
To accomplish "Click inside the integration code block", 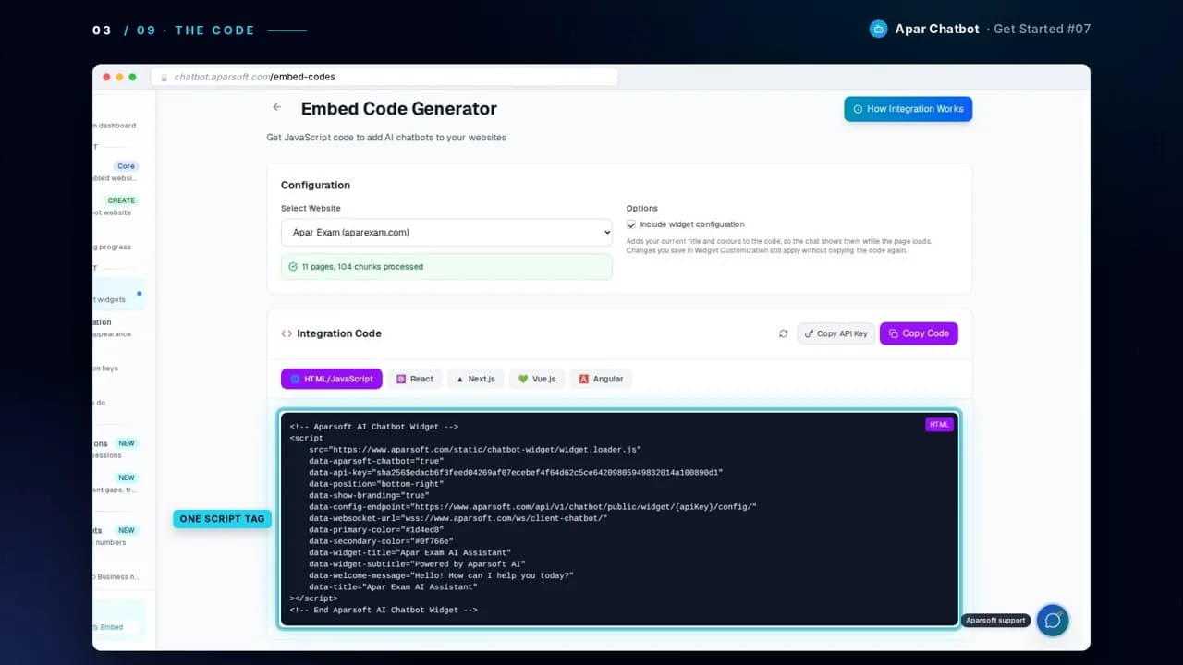I will click(x=619, y=518).
